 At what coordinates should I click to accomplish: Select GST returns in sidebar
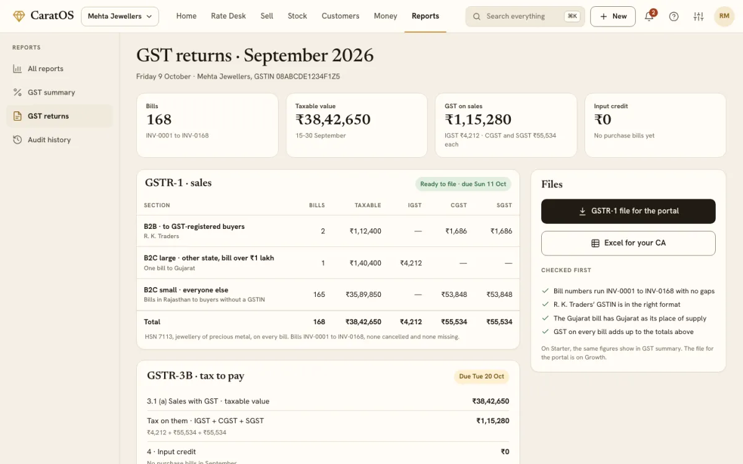[59, 116]
